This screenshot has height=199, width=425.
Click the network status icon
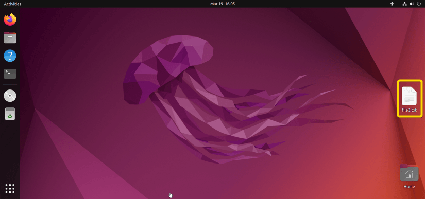[405, 4]
